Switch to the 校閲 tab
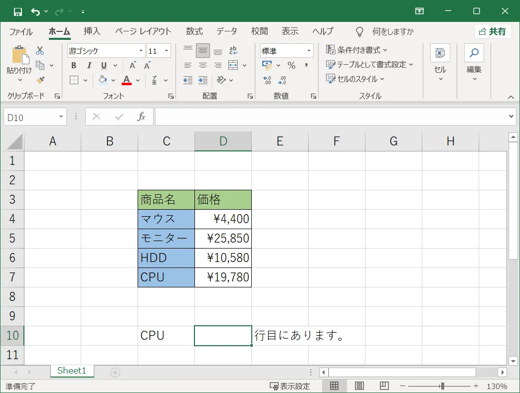Screen dimensions: 520x393 pos(259,31)
